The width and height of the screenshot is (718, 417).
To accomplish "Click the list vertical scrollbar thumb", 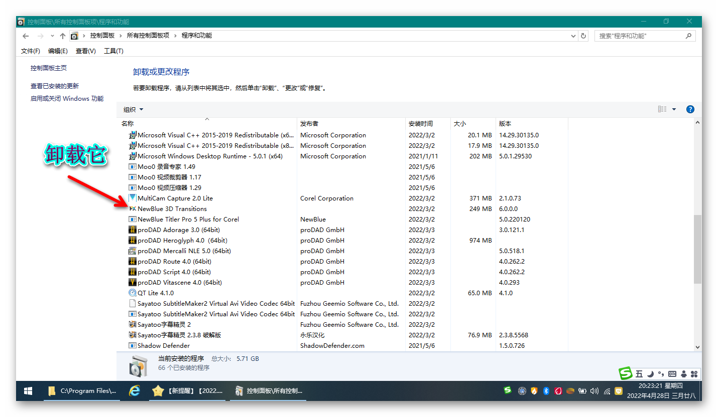I will [697, 250].
